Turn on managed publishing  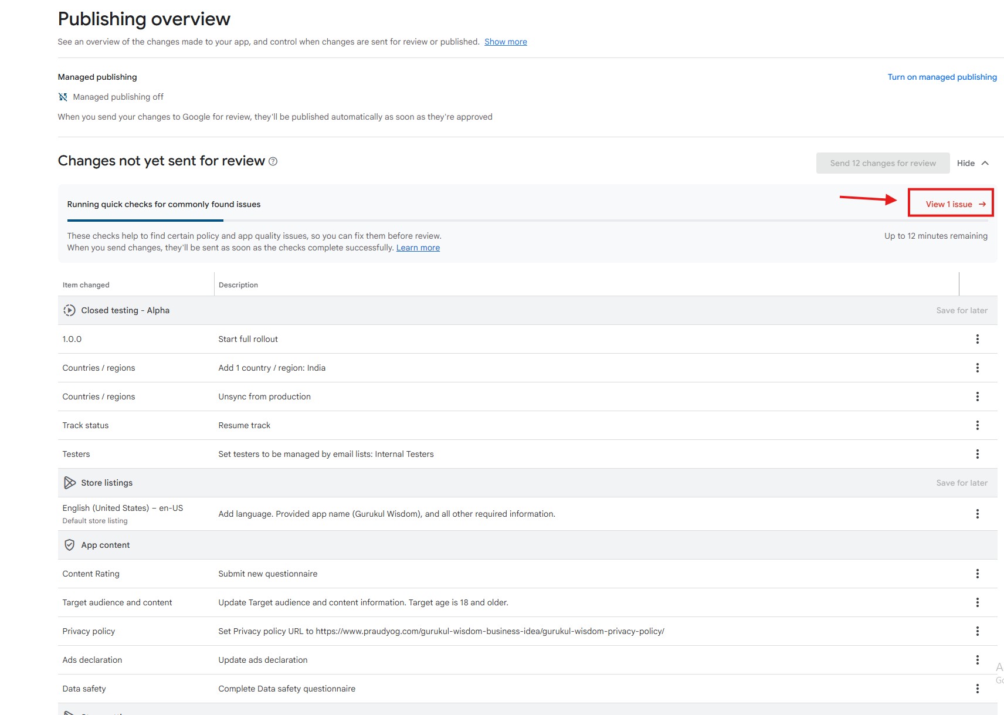(942, 77)
